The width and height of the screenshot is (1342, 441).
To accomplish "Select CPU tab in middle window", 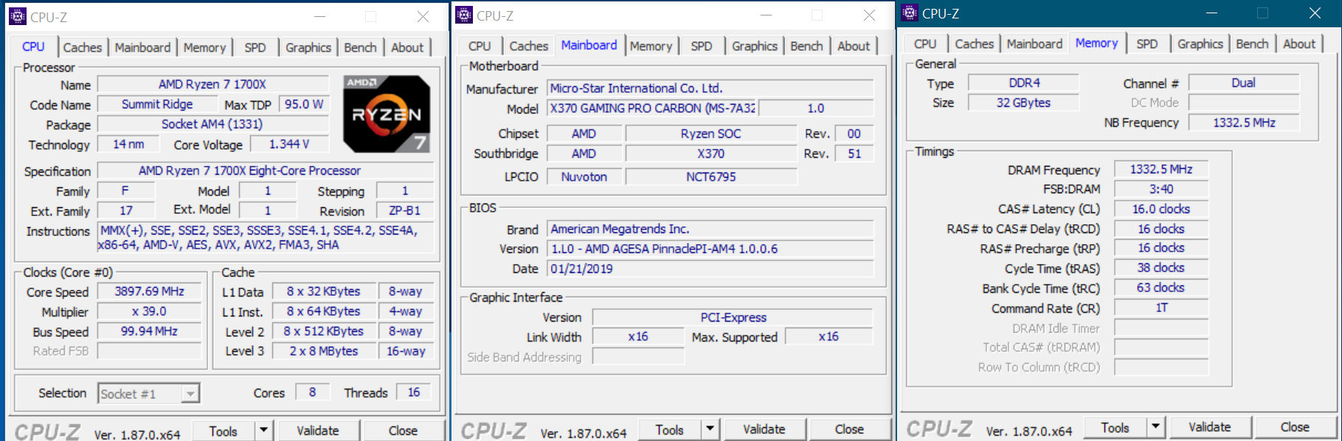I will (480, 46).
